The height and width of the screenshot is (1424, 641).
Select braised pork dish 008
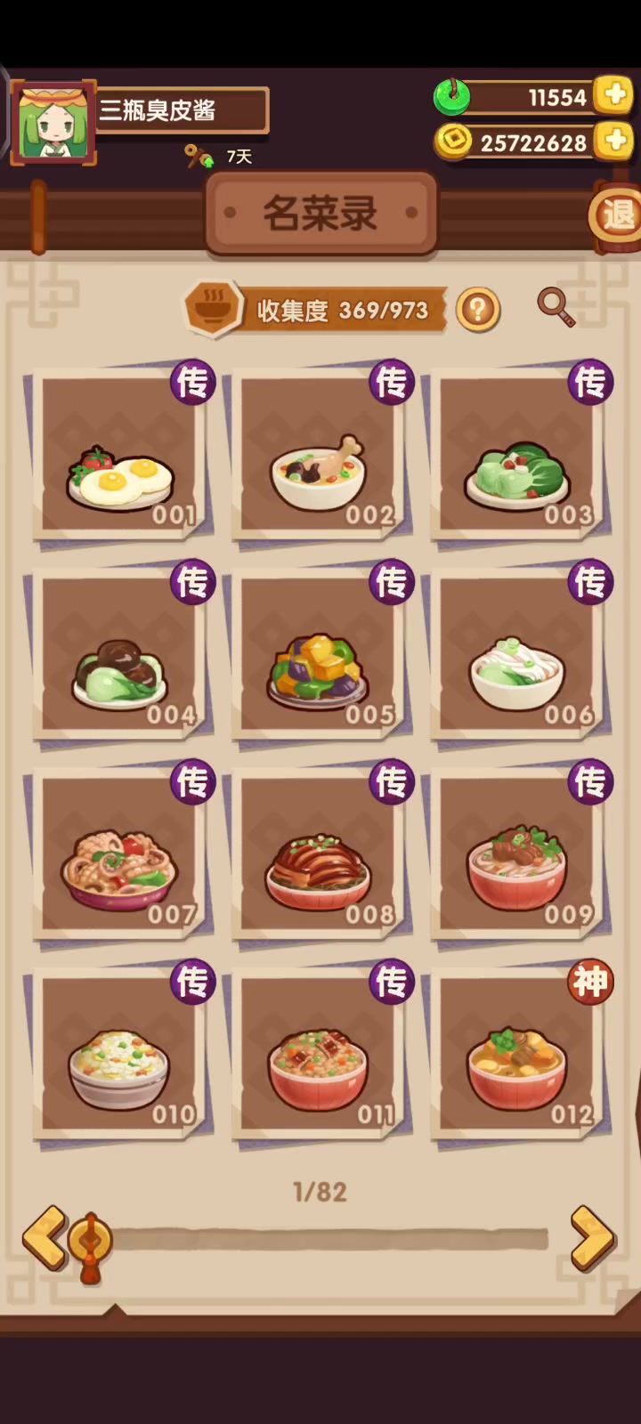click(320, 854)
